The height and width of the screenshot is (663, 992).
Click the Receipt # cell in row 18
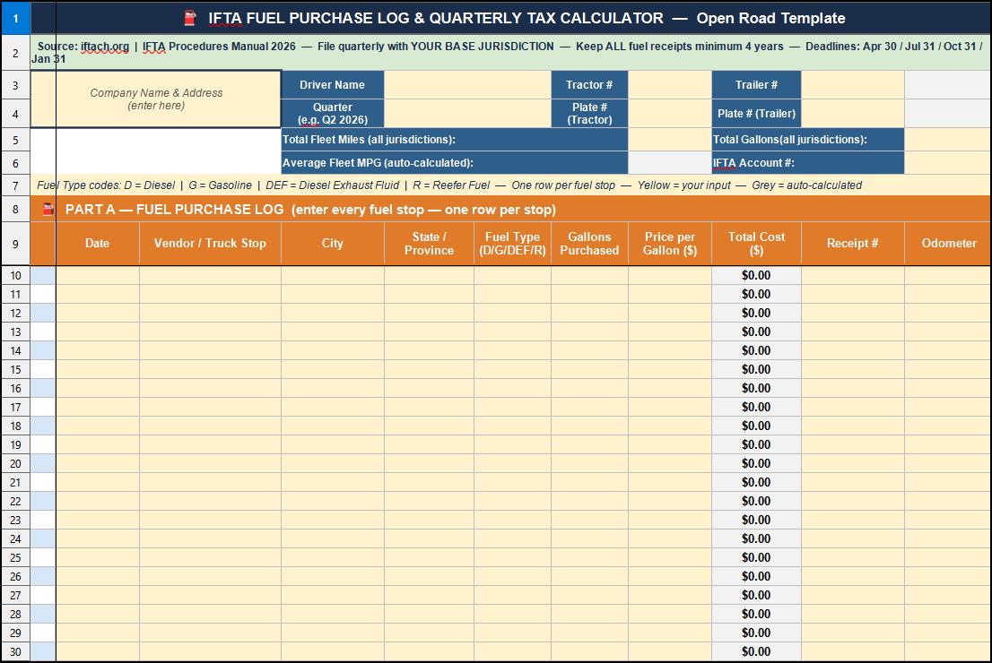(x=853, y=426)
